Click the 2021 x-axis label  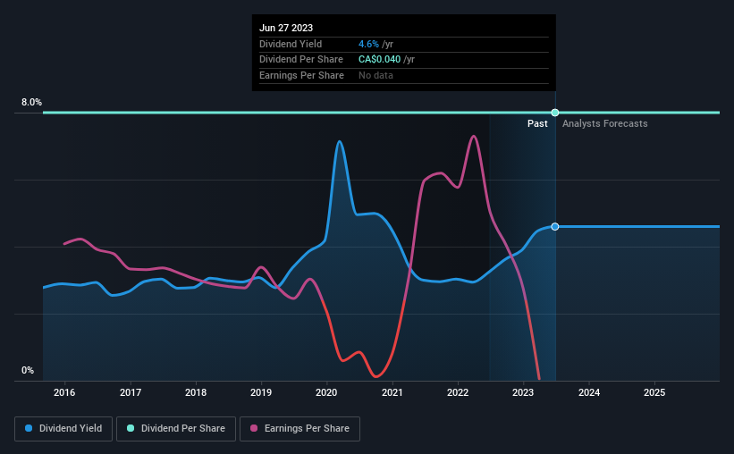point(392,392)
